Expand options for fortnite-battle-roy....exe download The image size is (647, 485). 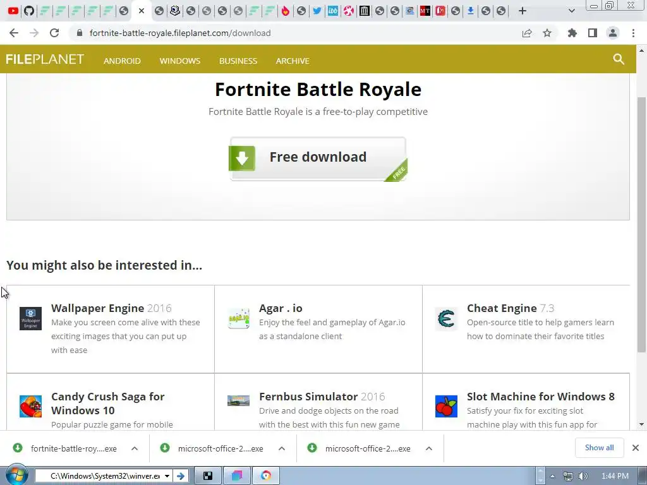[135, 448]
